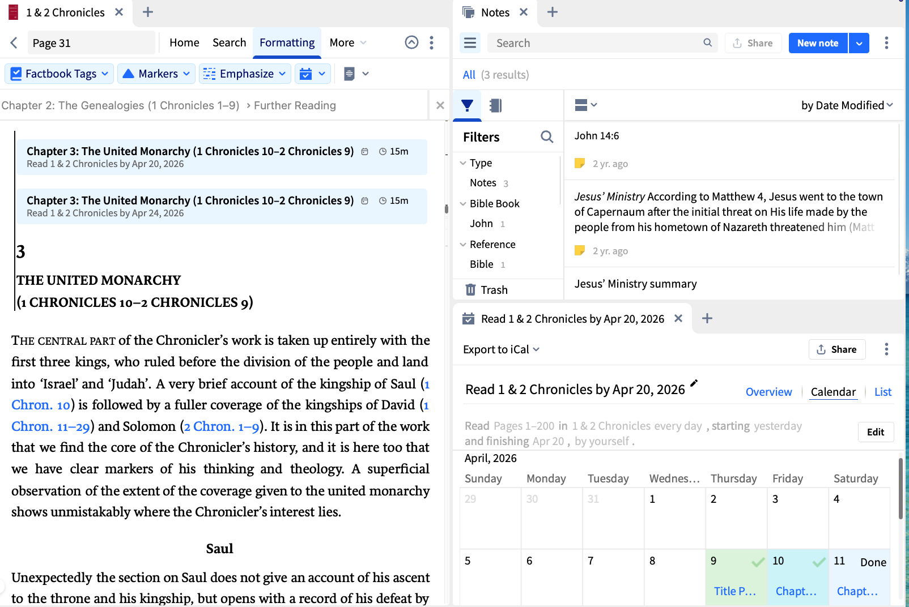
Task: Select the filter funnel tab in Notes
Action: (467, 105)
